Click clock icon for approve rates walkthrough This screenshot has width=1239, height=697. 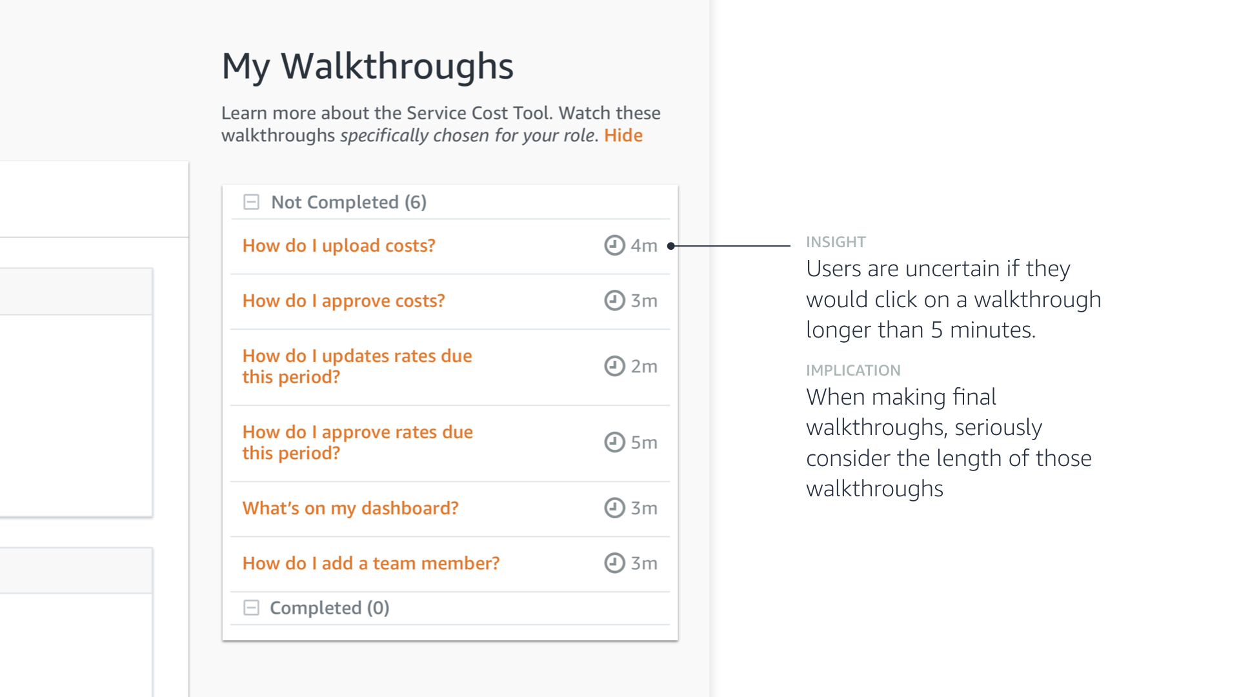pos(614,442)
